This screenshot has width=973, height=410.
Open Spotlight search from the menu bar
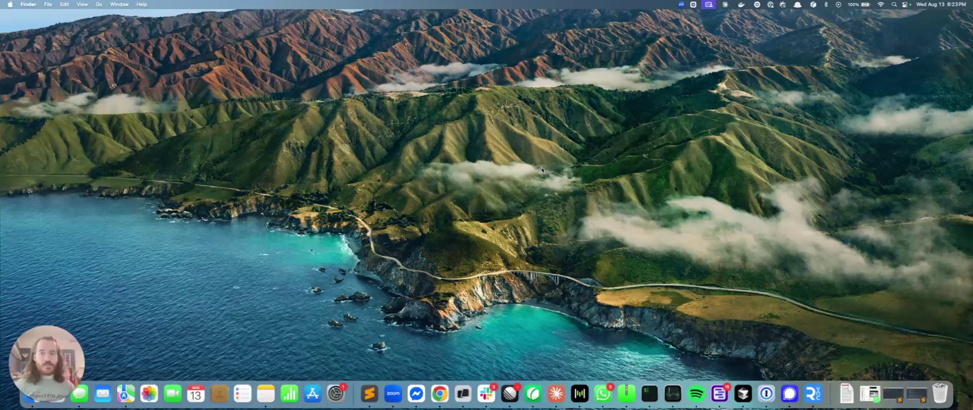tap(894, 5)
